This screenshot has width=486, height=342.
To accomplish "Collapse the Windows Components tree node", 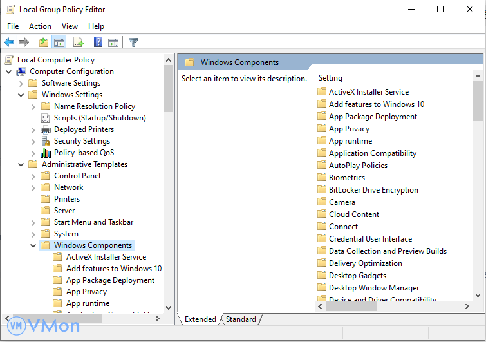I will click(x=33, y=245).
